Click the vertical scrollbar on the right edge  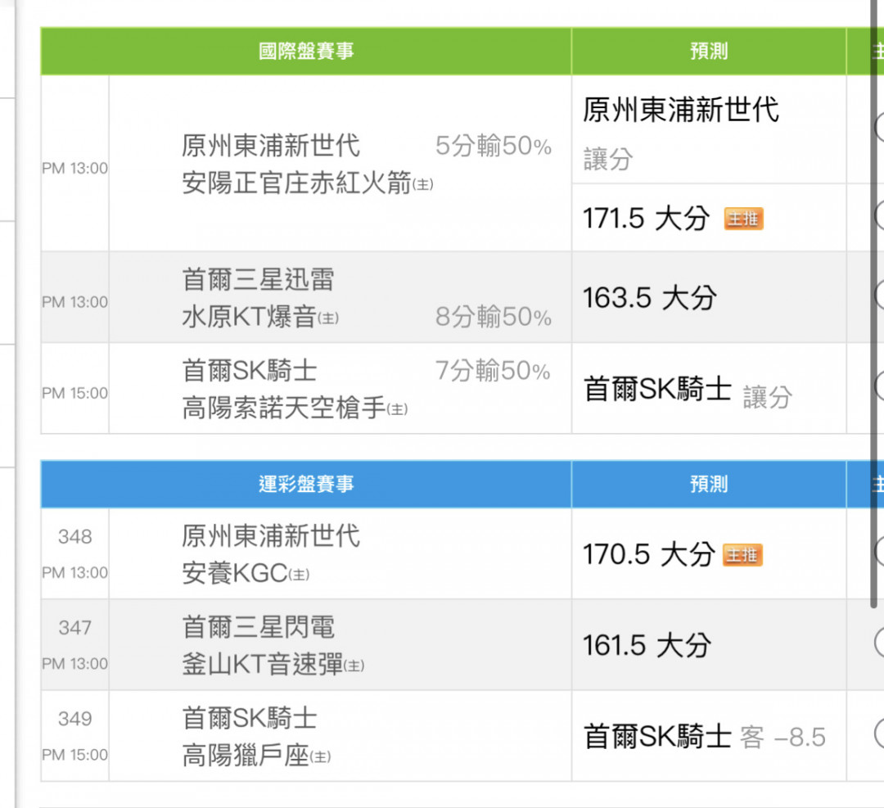tap(874, 305)
